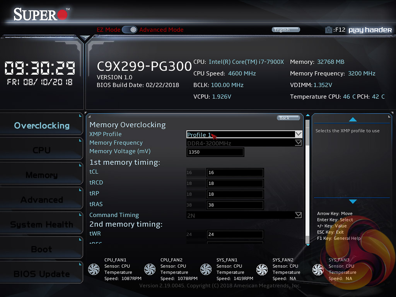Click the VCPU 1.926V value
This screenshot has height=297, width=396.
[222, 97]
